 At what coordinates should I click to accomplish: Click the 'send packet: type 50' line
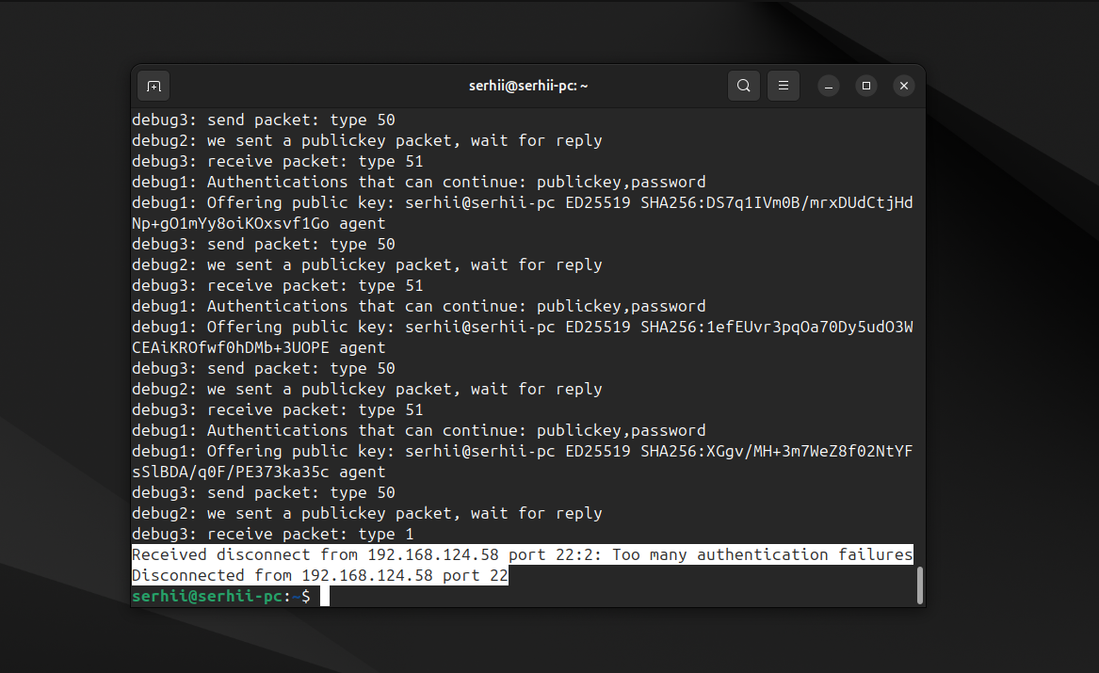tap(263, 492)
